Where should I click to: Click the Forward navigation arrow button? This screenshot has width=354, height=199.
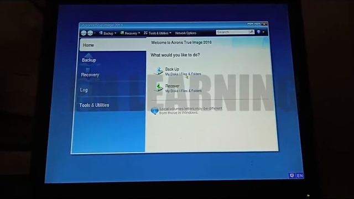click(x=90, y=33)
